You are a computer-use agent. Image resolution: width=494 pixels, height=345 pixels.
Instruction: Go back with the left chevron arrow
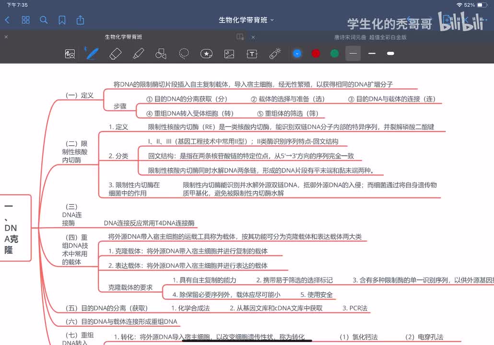pos(8,20)
